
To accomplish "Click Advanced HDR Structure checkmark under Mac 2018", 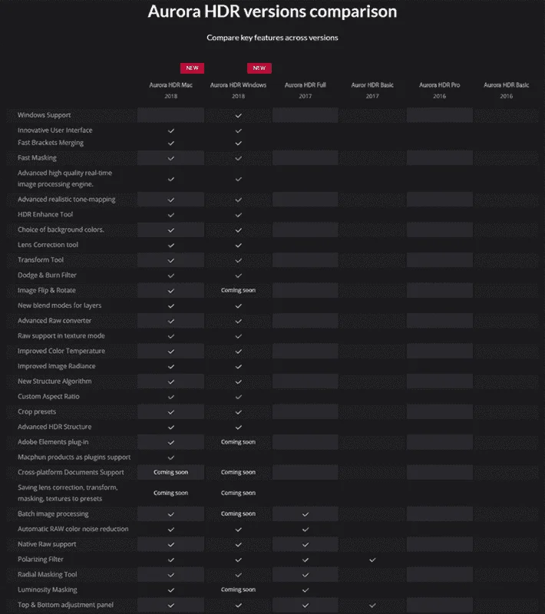I will coord(170,427).
